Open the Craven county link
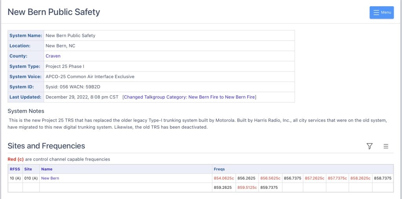The height and width of the screenshot is (199, 402). tap(53, 56)
